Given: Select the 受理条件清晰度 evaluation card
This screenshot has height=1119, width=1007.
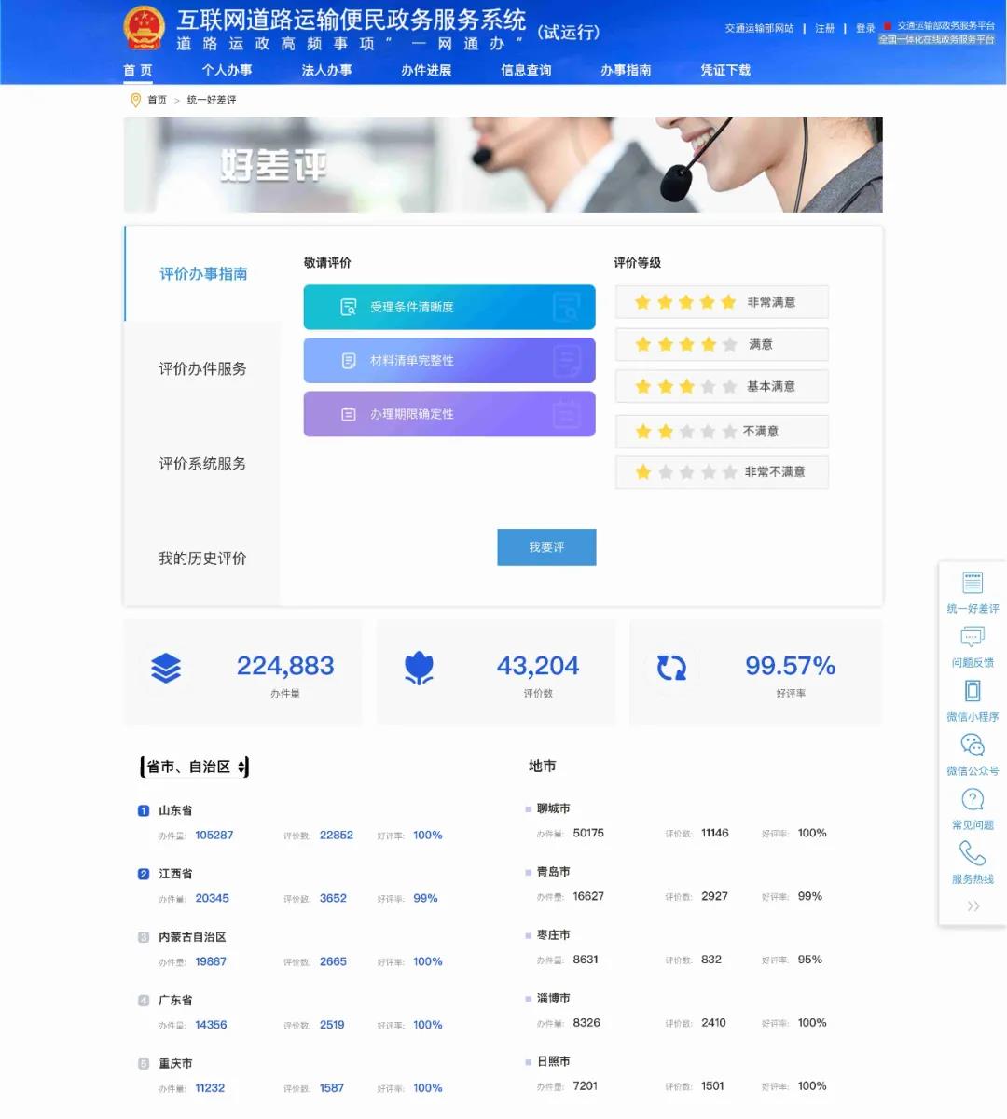Looking at the screenshot, I should point(448,307).
